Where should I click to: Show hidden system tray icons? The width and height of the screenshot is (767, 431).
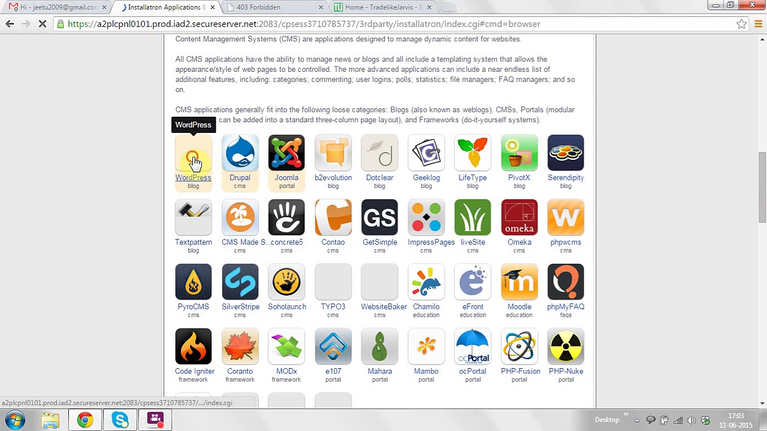(x=637, y=420)
